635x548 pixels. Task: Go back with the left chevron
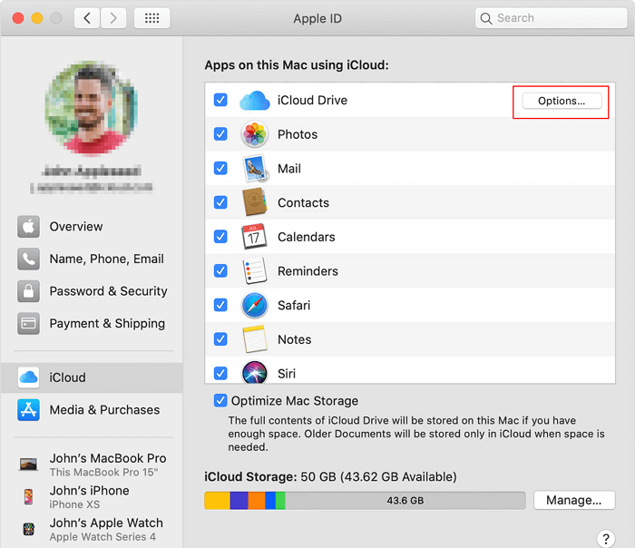point(87,18)
